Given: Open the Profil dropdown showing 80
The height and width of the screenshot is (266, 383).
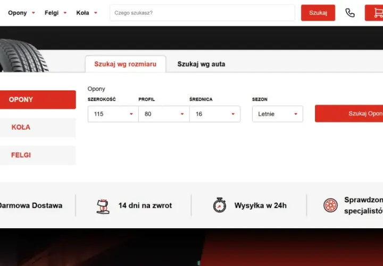Looking at the screenshot, I should pos(164,114).
